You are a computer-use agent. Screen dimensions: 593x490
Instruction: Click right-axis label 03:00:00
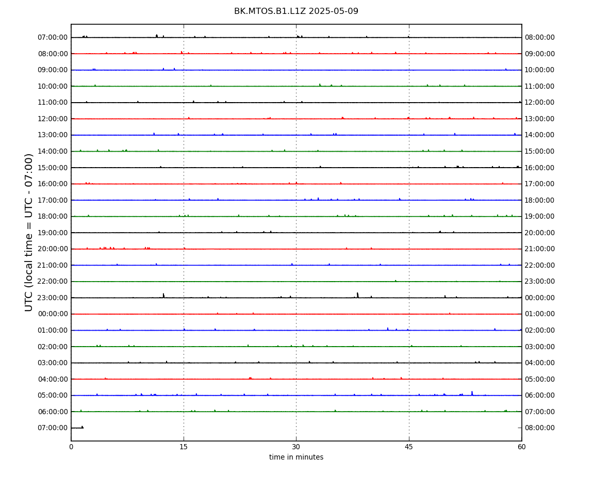540,347
